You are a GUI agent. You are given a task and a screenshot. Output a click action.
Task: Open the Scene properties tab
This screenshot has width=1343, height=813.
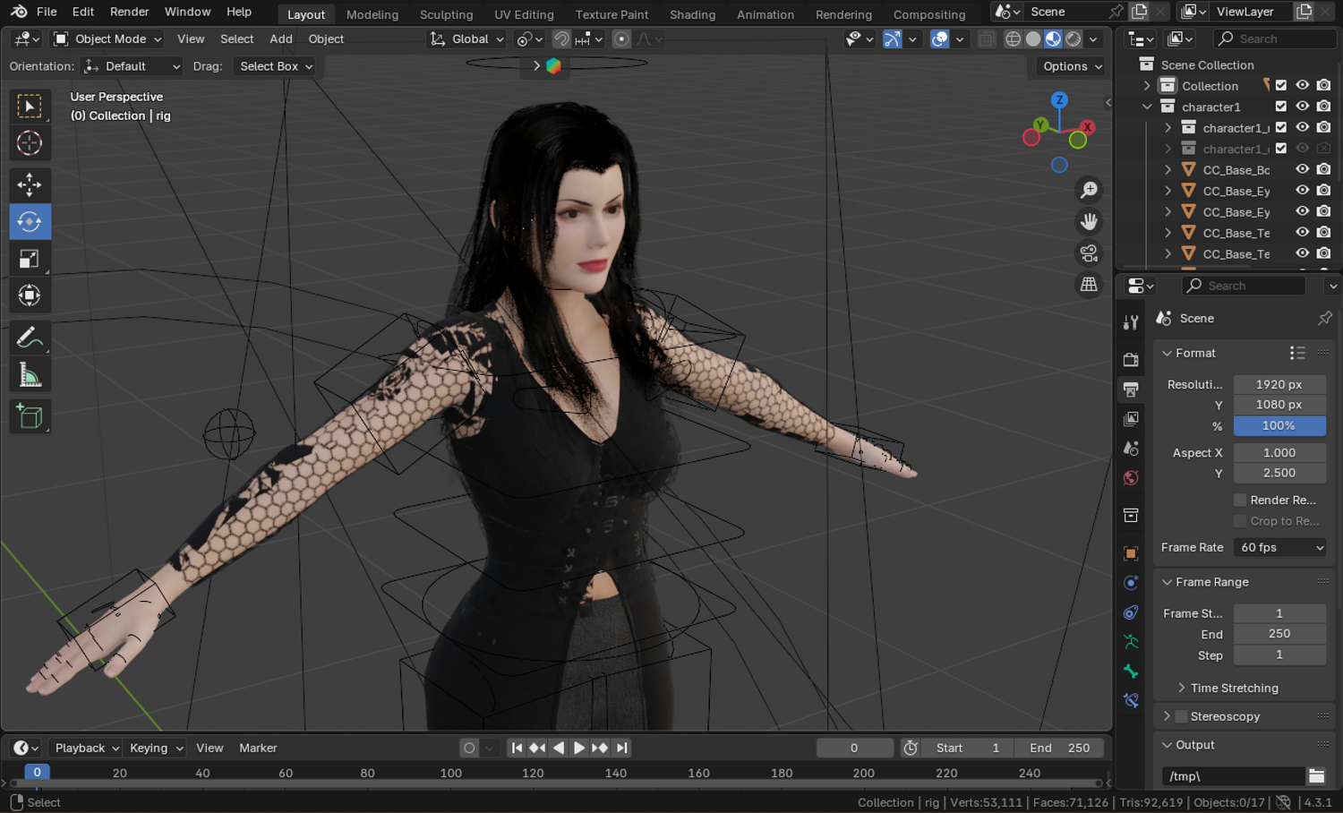click(1131, 449)
